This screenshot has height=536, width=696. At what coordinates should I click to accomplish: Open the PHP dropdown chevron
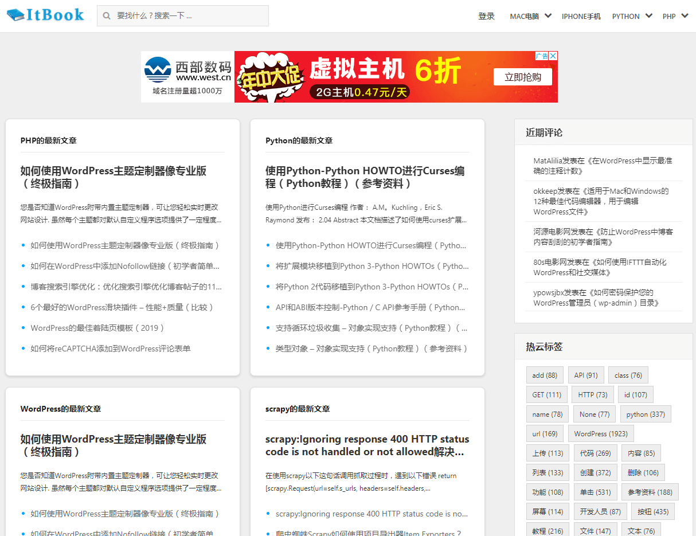(x=685, y=15)
